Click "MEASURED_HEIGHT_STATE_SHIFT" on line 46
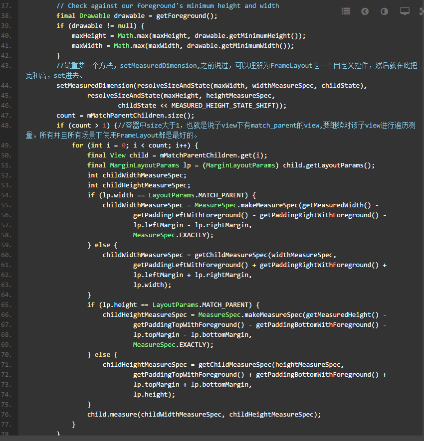Screen dimensions: 424x441 223,106
